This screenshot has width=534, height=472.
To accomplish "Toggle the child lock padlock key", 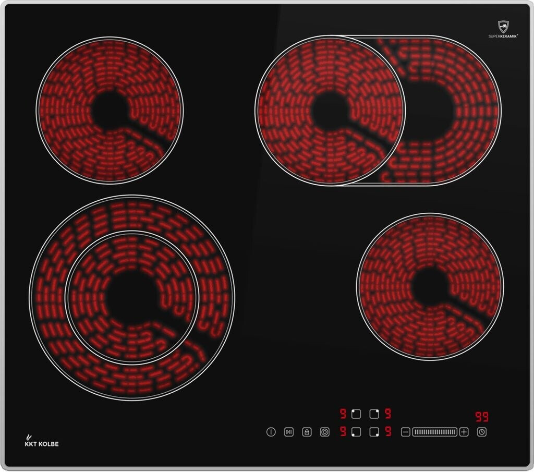I will (x=307, y=432).
